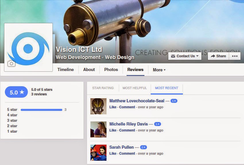Open the three-dots more options button
Image resolution: width=244 pixels, height=165 pixels.
235,56
